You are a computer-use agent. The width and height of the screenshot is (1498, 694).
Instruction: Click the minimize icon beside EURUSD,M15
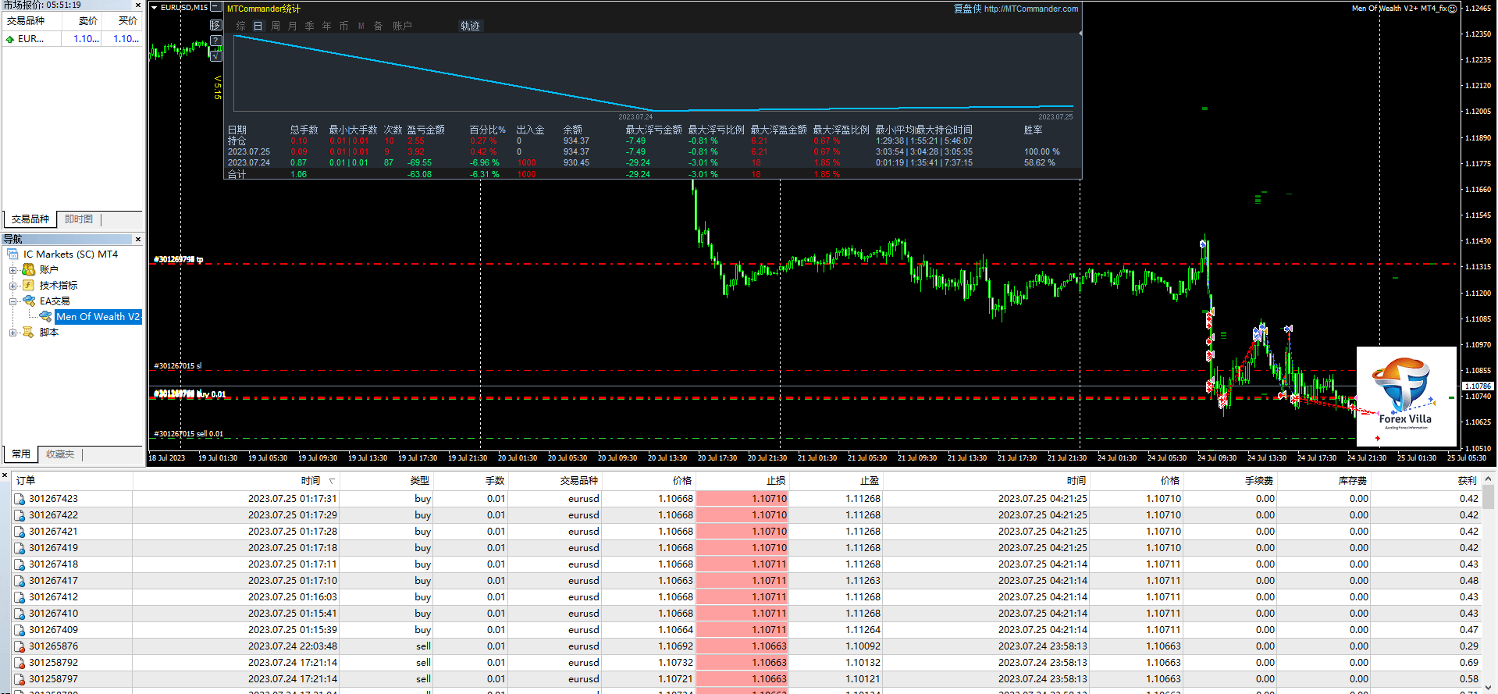coord(215,7)
